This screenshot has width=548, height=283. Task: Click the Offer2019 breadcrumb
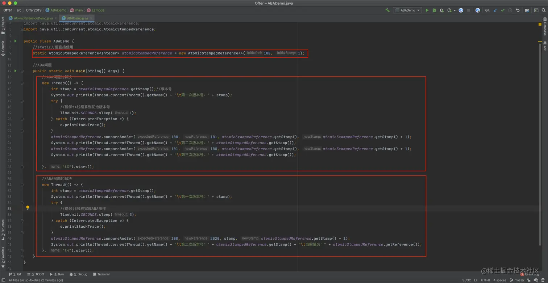34,10
